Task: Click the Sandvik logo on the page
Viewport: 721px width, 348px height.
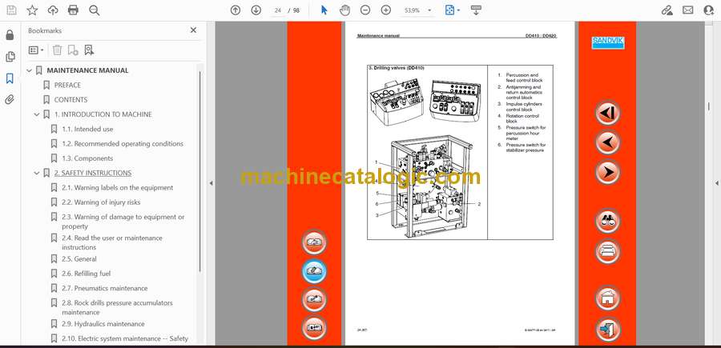Action: [x=607, y=42]
